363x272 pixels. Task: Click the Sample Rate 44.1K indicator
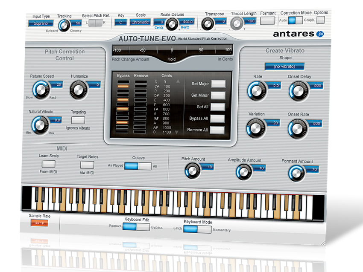39,223
